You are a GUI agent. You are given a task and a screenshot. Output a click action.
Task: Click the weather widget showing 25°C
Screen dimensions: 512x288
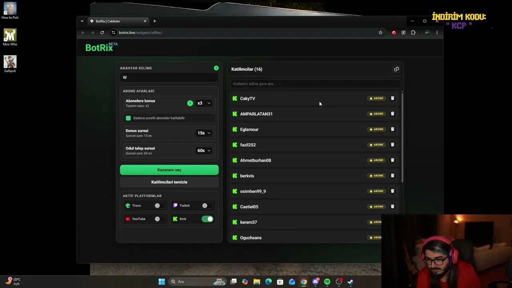(x=13, y=281)
